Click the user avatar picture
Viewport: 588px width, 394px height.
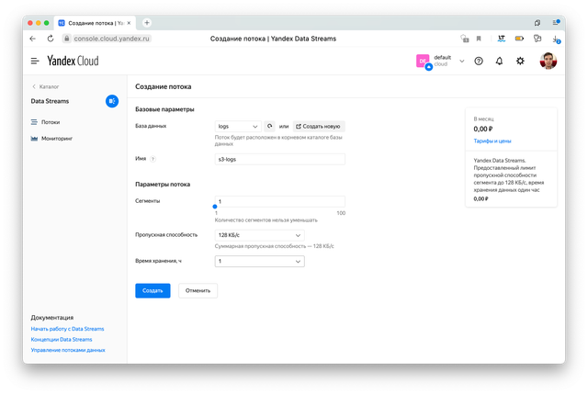548,61
